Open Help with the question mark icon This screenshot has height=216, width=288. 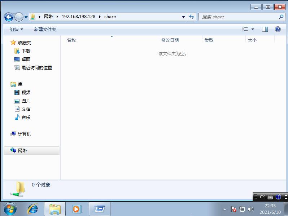click(278, 29)
